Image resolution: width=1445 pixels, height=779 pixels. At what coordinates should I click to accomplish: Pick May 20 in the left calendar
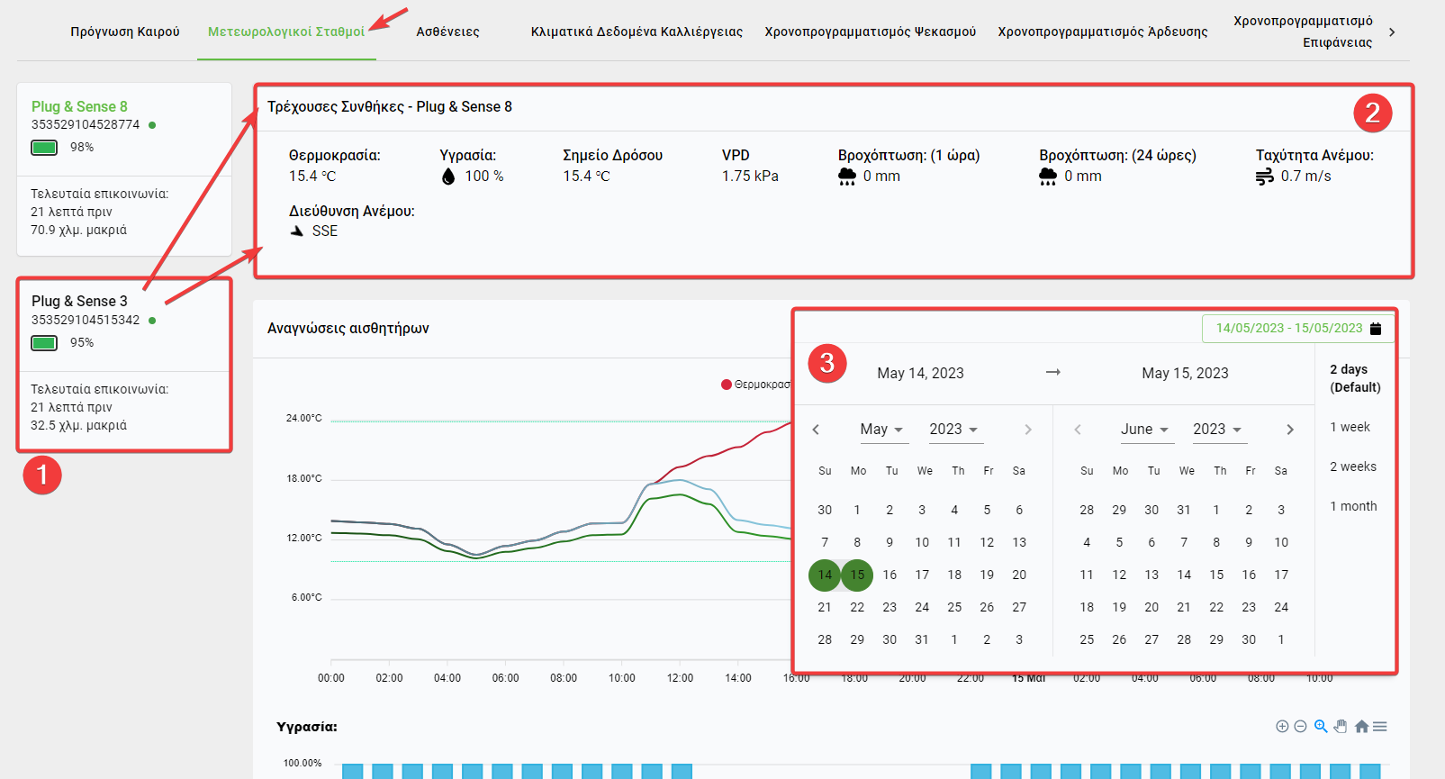tap(1019, 575)
